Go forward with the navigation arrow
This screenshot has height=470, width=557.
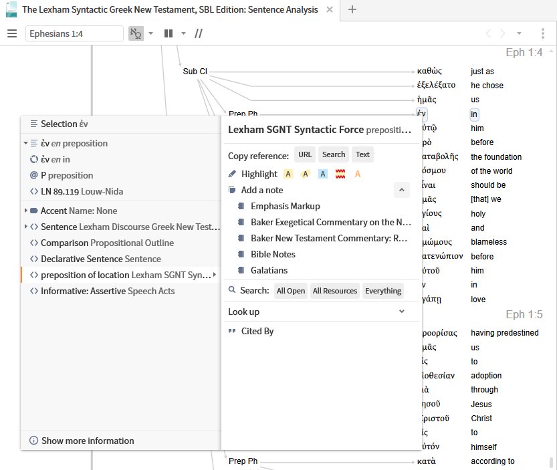[x=502, y=33]
